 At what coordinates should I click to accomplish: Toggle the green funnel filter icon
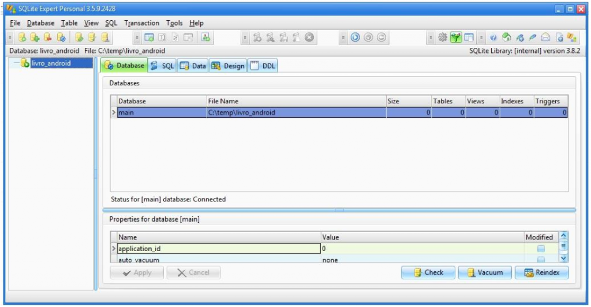456,38
